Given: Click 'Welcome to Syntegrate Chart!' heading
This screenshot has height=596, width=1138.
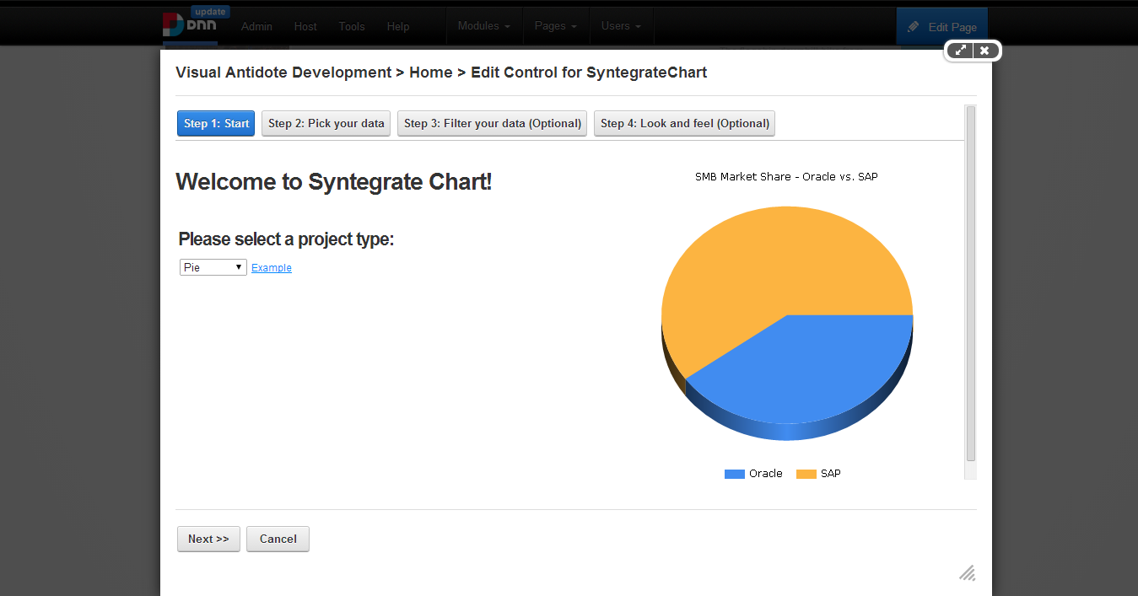Looking at the screenshot, I should click(x=334, y=182).
